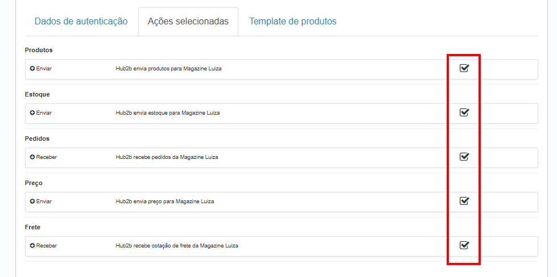Image resolution: width=557 pixels, height=277 pixels.
Task: Toggle the Estoque send action checkbox
Action: [464, 112]
